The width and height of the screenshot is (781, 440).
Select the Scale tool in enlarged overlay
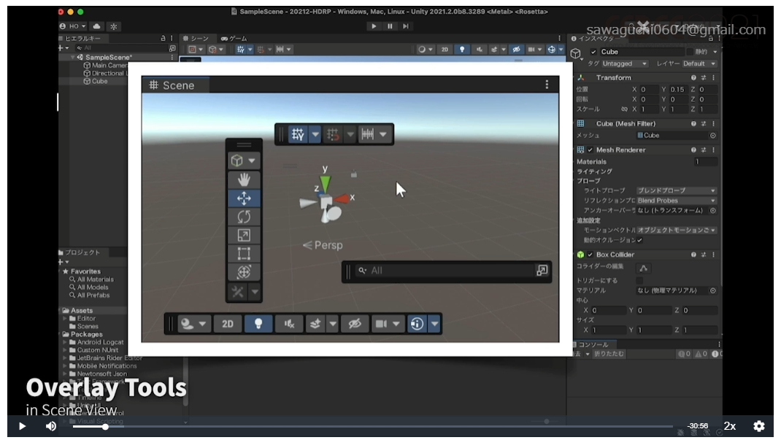coord(244,235)
